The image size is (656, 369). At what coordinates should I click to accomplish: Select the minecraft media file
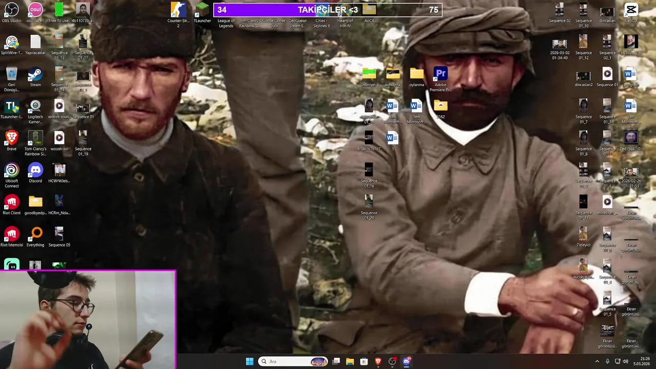tap(607, 205)
